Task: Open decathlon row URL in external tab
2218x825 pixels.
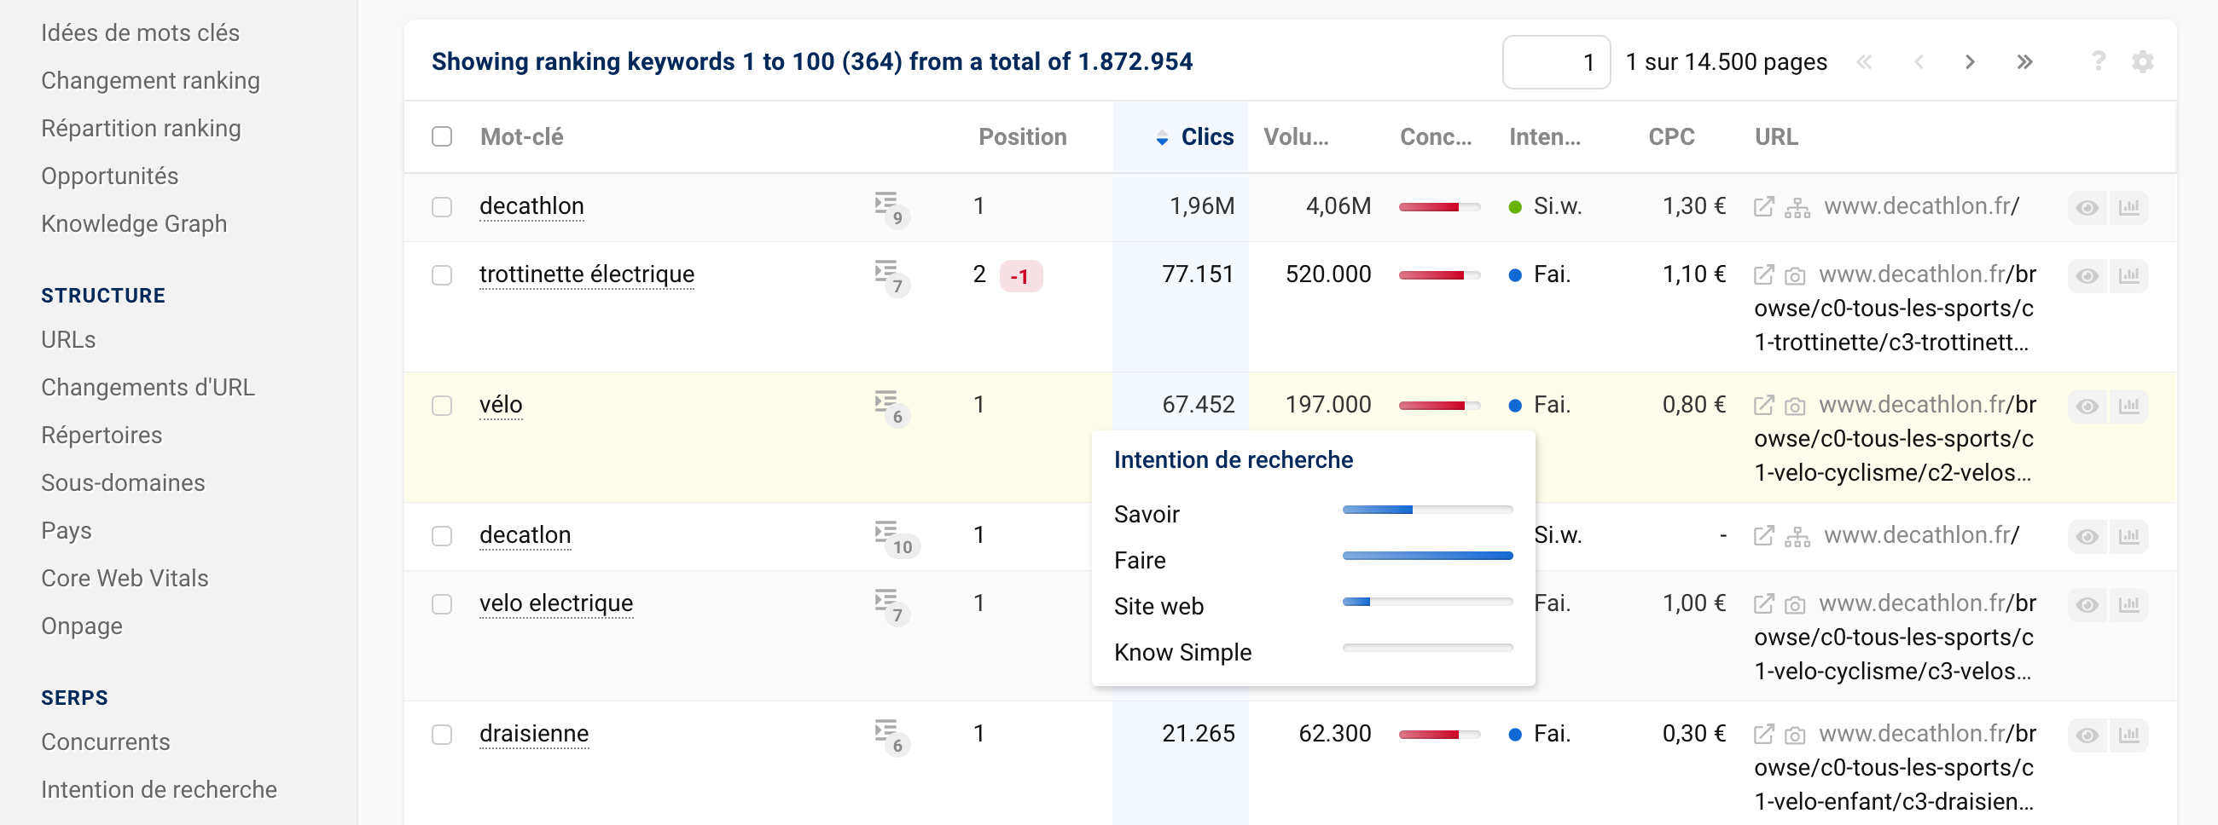Action: click(1763, 206)
